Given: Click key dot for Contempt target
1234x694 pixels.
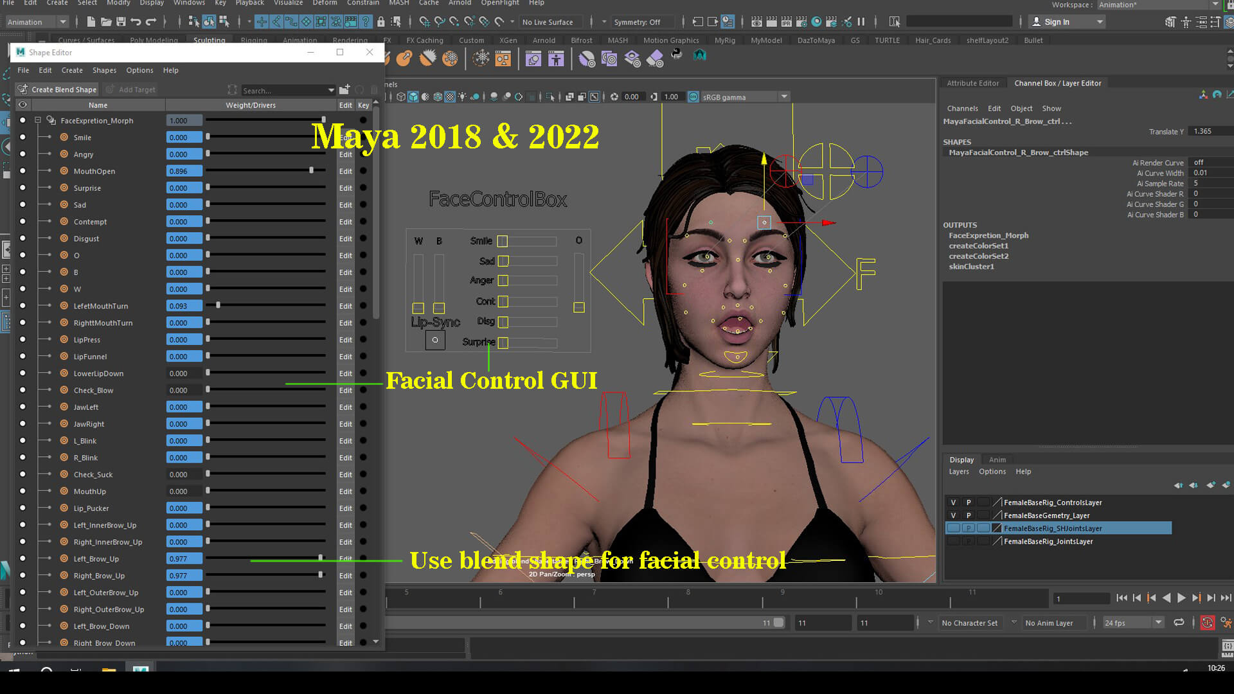Looking at the screenshot, I should point(363,222).
